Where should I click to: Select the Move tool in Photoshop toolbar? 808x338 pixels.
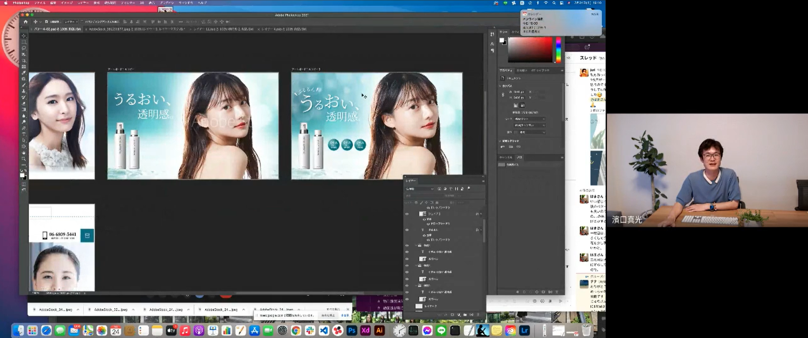(x=24, y=36)
